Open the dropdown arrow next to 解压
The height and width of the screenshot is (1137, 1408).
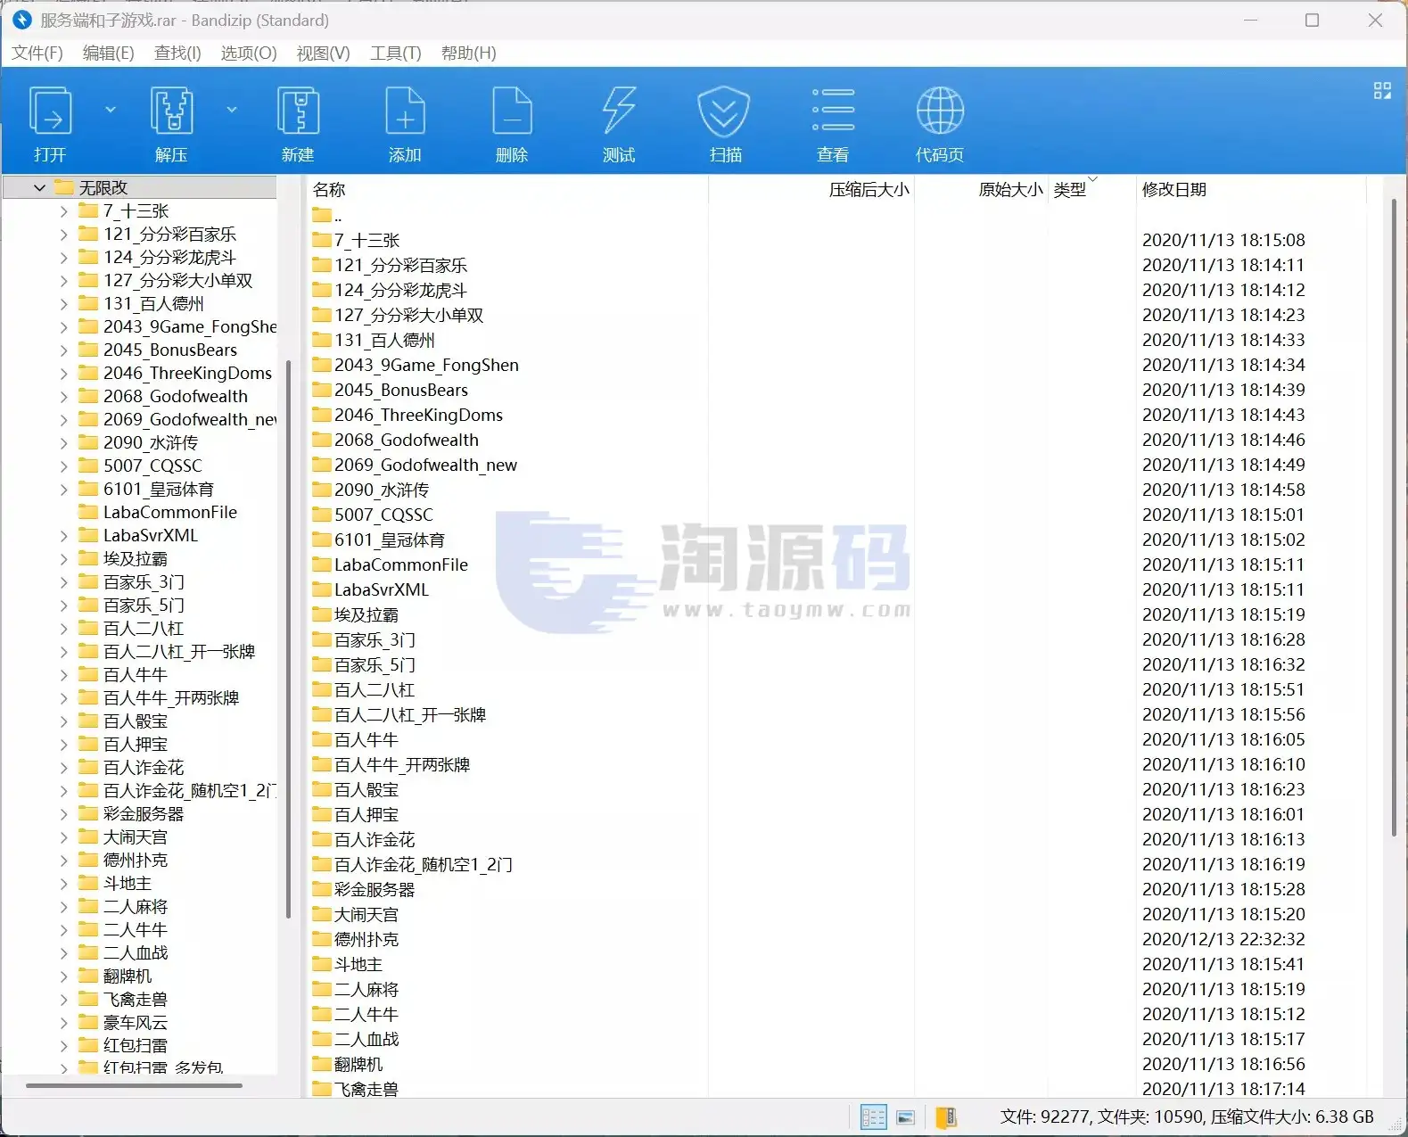click(232, 110)
